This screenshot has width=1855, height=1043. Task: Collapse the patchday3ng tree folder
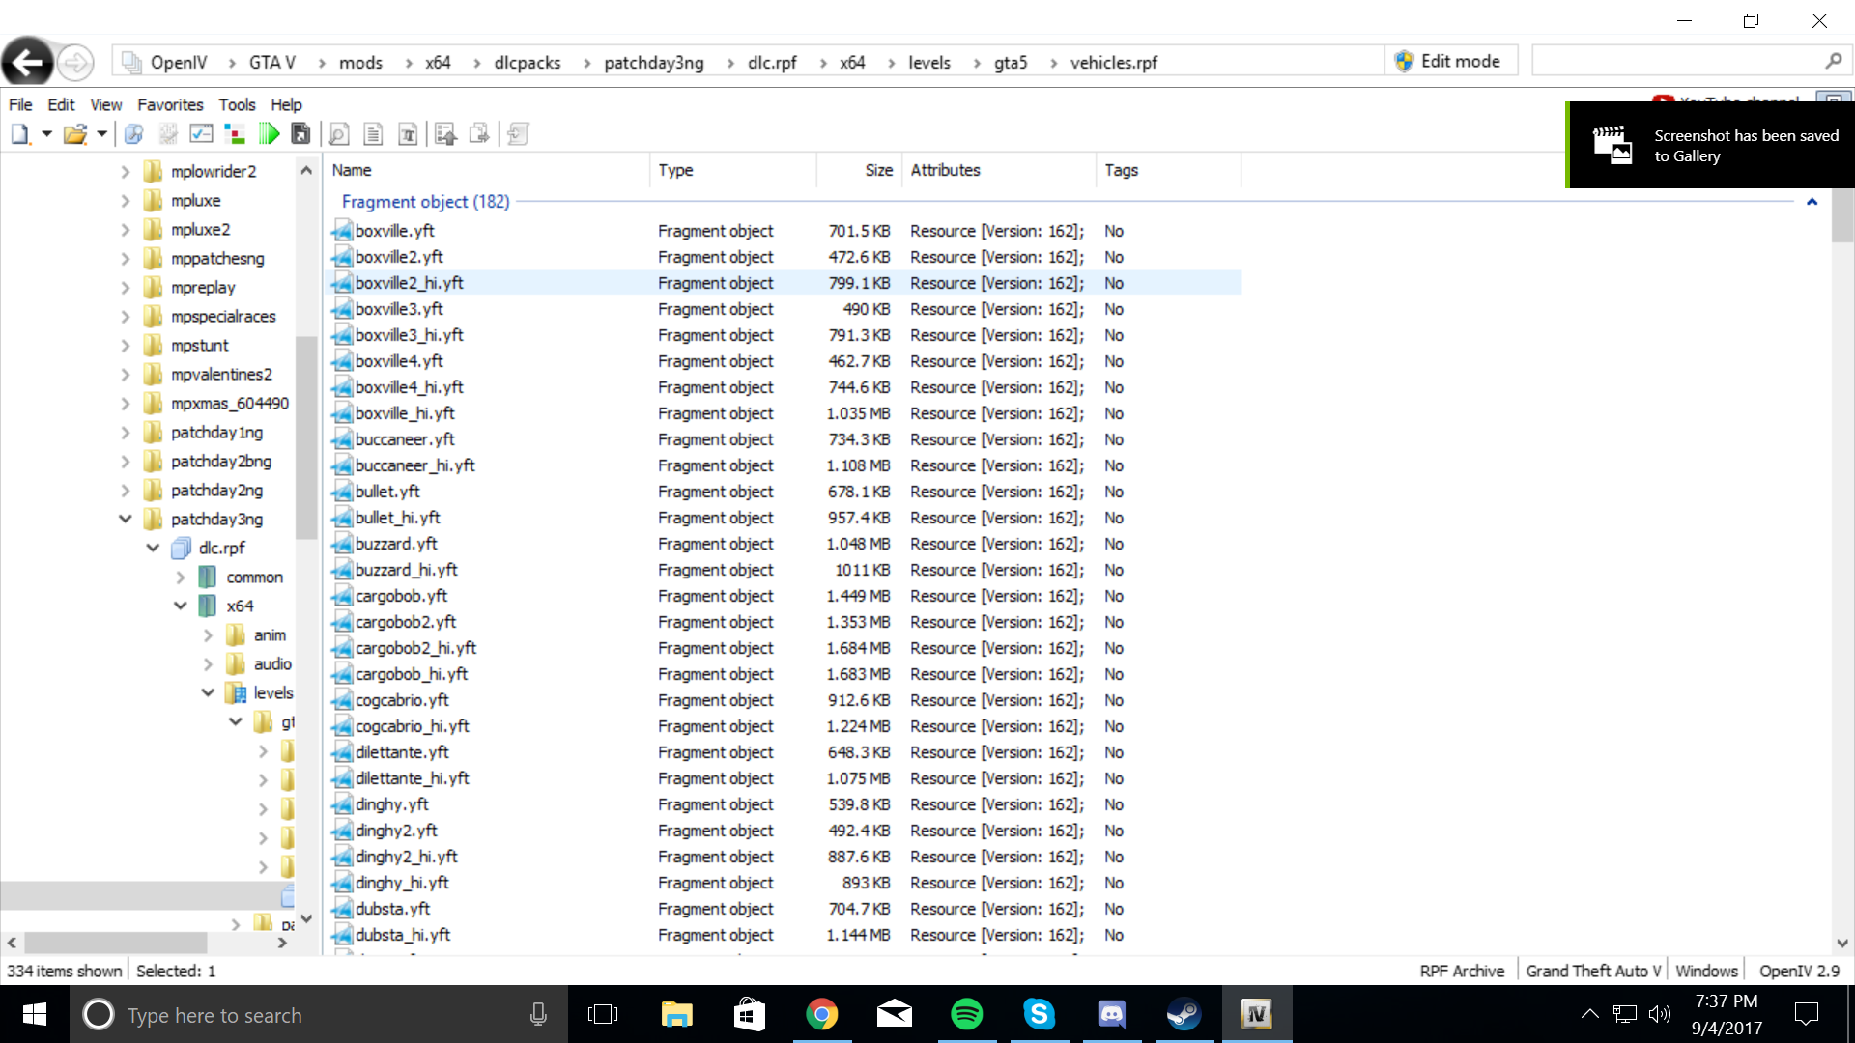126,519
